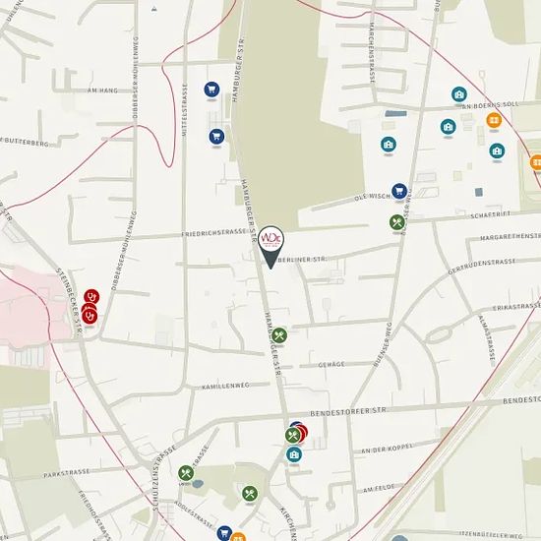Viewport: 541px width, 541px height.
Task: Click shopping cart marker at bottom near Adolfstrasse
Action: (224, 533)
